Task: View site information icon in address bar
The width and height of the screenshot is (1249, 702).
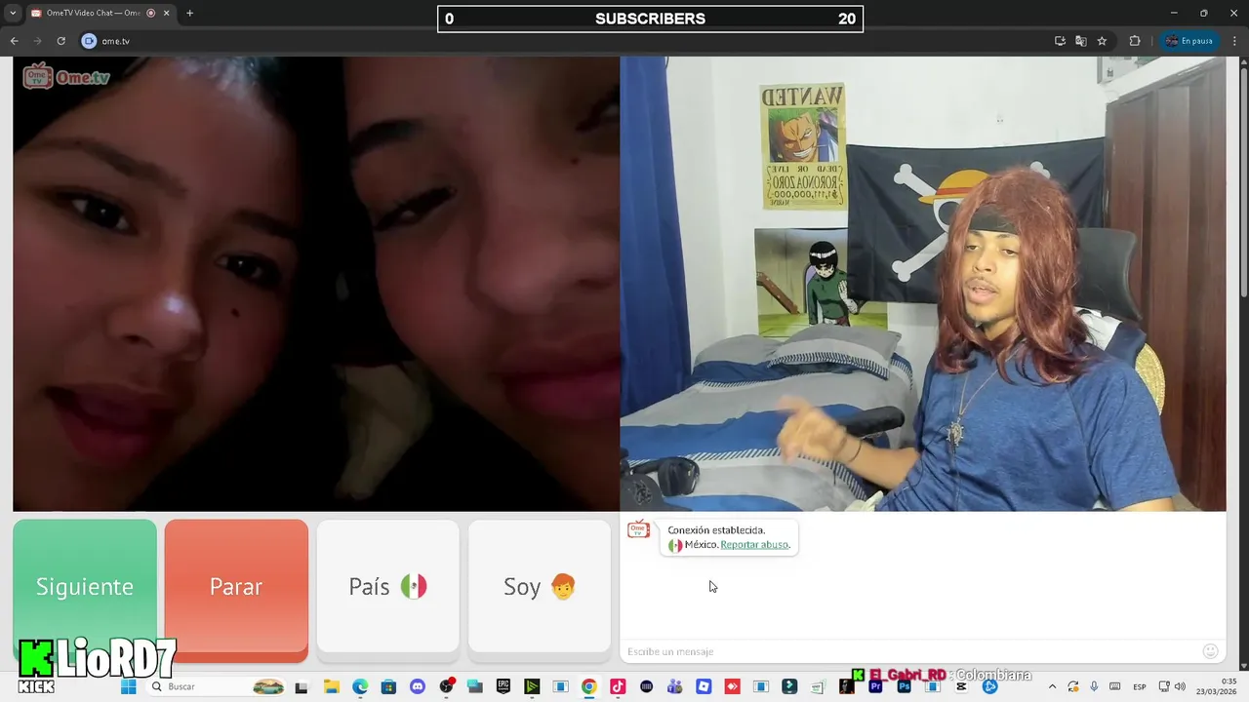Action: pyautogui.click(x=89, y=41)
